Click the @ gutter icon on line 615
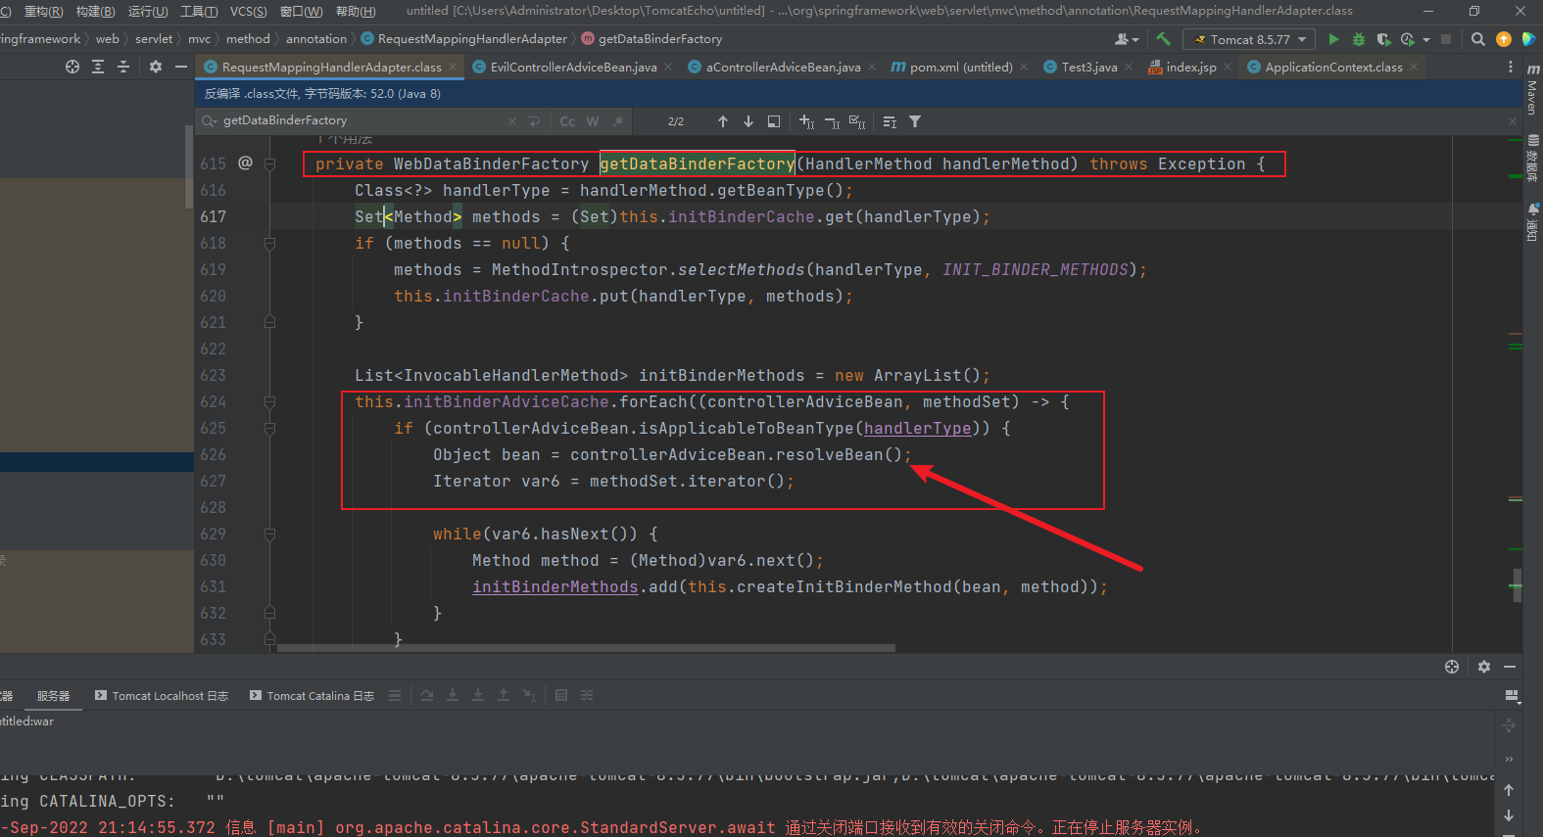 tap(245, 163)
